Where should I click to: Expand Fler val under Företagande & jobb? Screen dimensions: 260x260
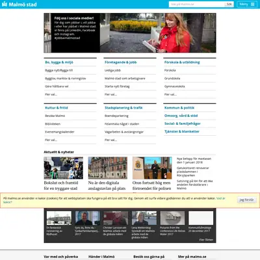(x=110, y=94)
